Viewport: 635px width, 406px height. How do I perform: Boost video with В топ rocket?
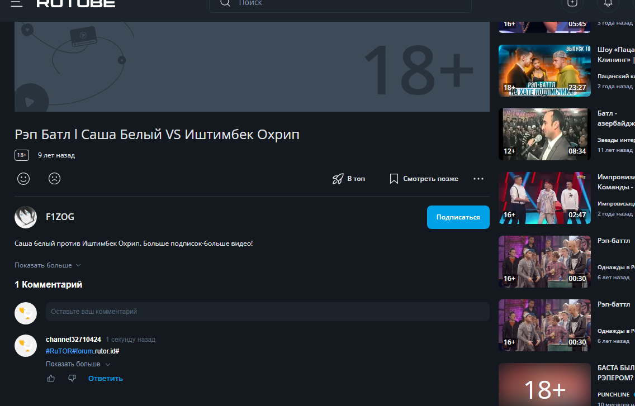point(349,179)
